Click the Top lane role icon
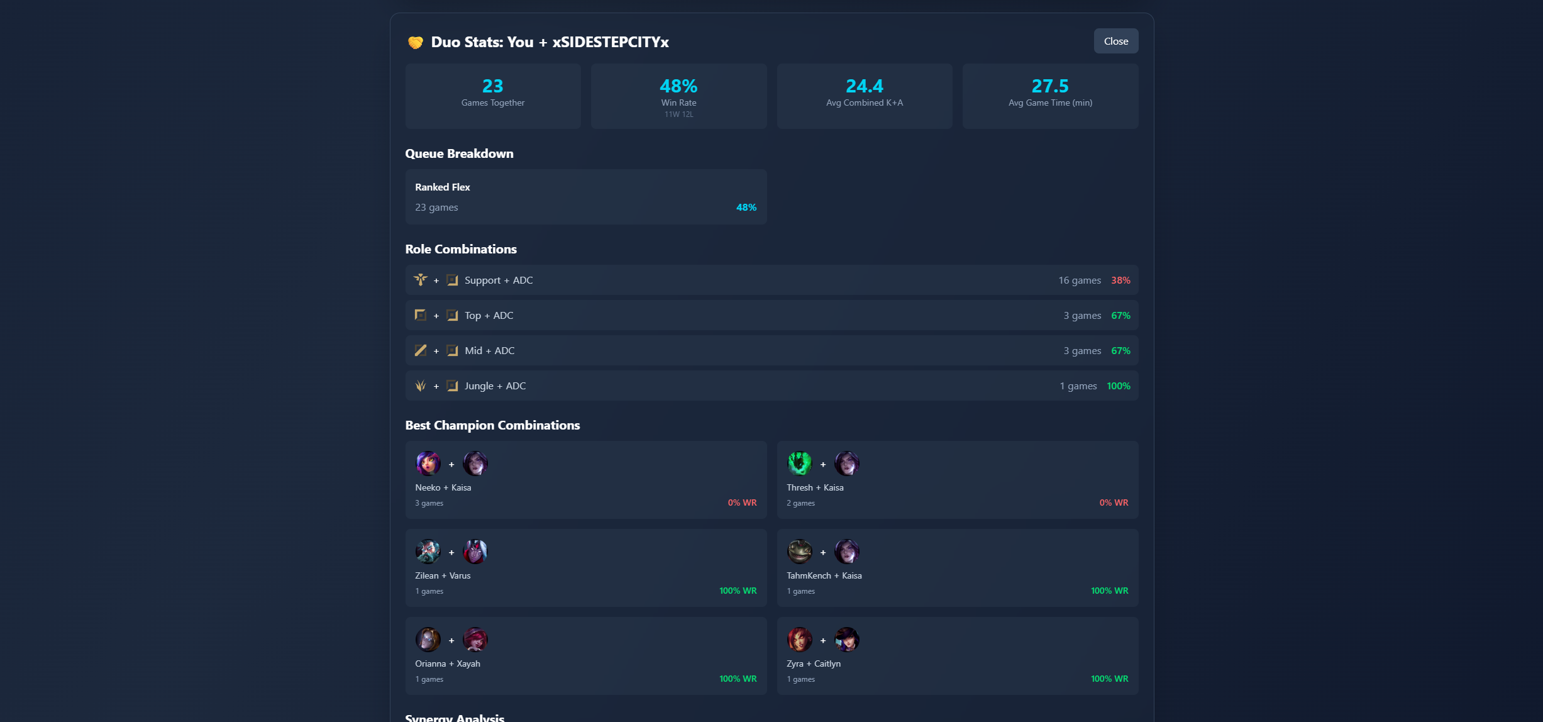This screenshot has width=1543, height=722. (x=420, y=315)
